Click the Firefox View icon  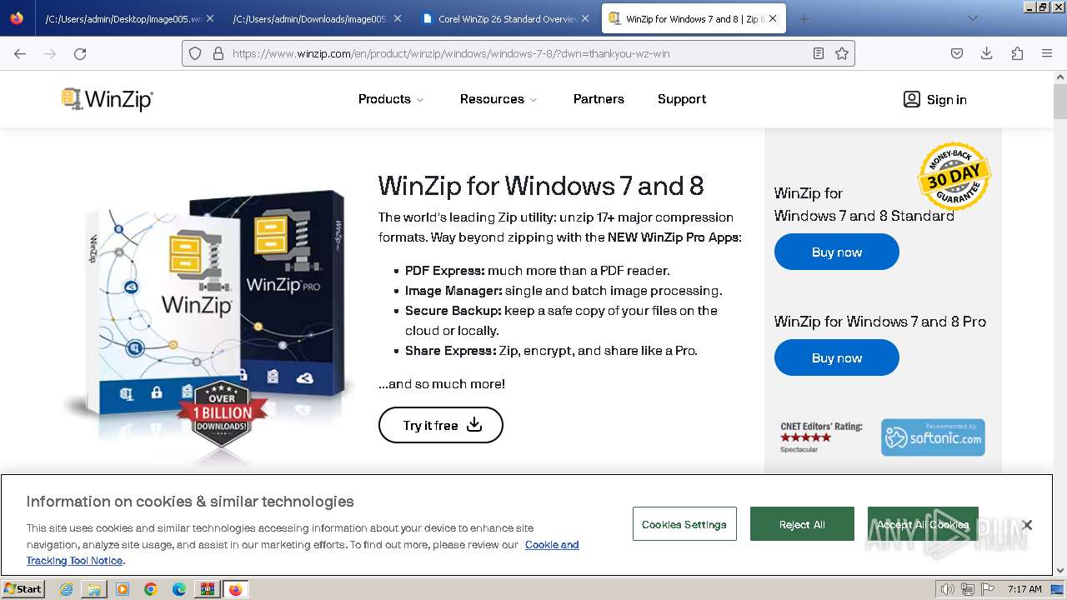click(x=17, y=18)
